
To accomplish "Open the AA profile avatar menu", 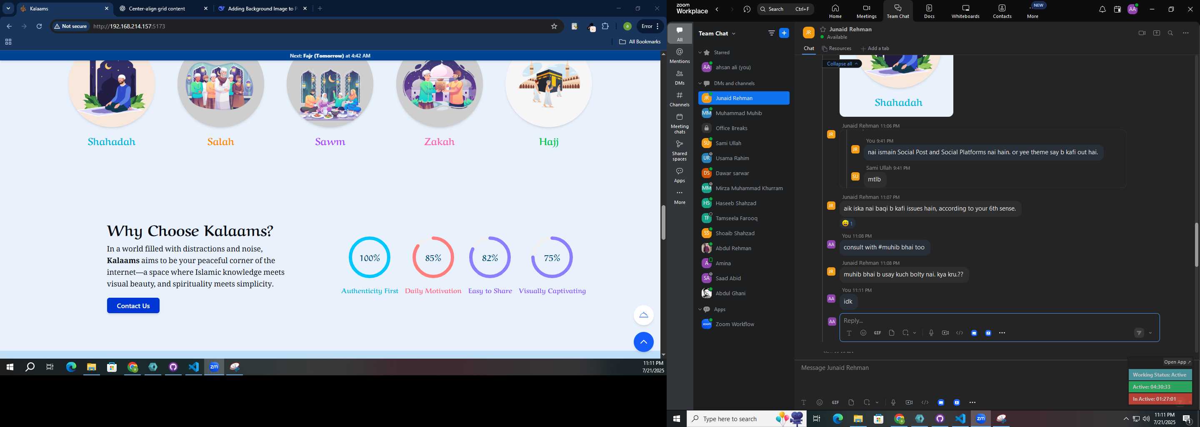I will coord(1132,9).
